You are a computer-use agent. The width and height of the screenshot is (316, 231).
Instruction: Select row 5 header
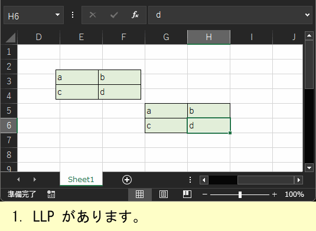tap(9, 111)
